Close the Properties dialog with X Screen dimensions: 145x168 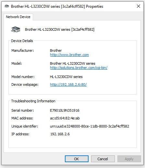(139, 6)
